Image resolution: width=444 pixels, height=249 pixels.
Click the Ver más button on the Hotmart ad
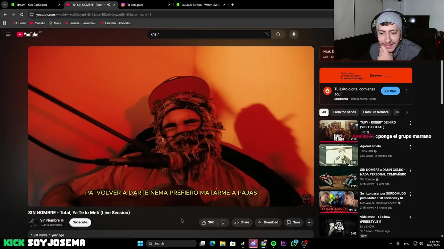coord(390,91)
